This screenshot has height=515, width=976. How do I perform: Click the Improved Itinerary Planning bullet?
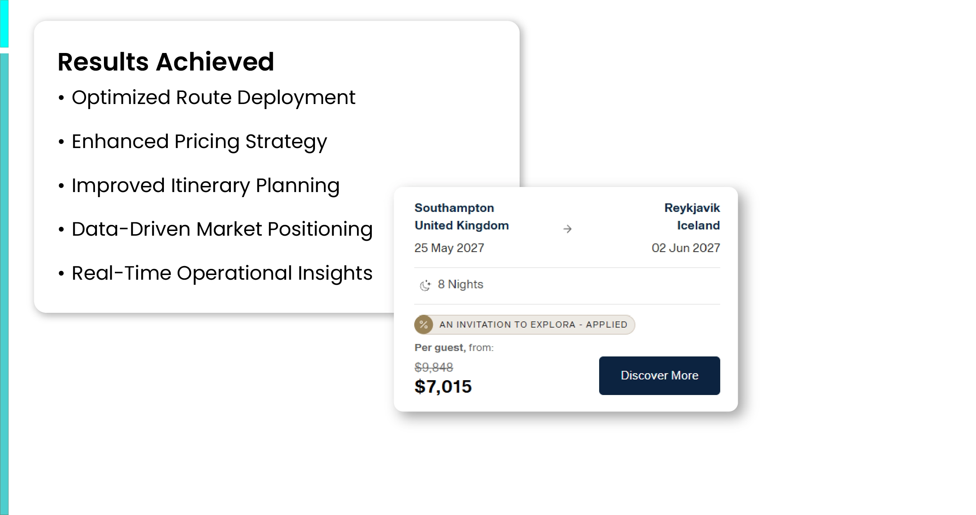click(x=205, y=185)
